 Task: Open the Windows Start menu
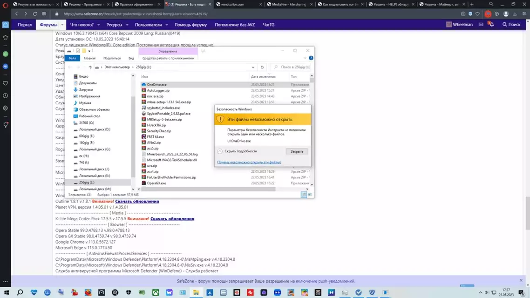[x=7, y=292]
